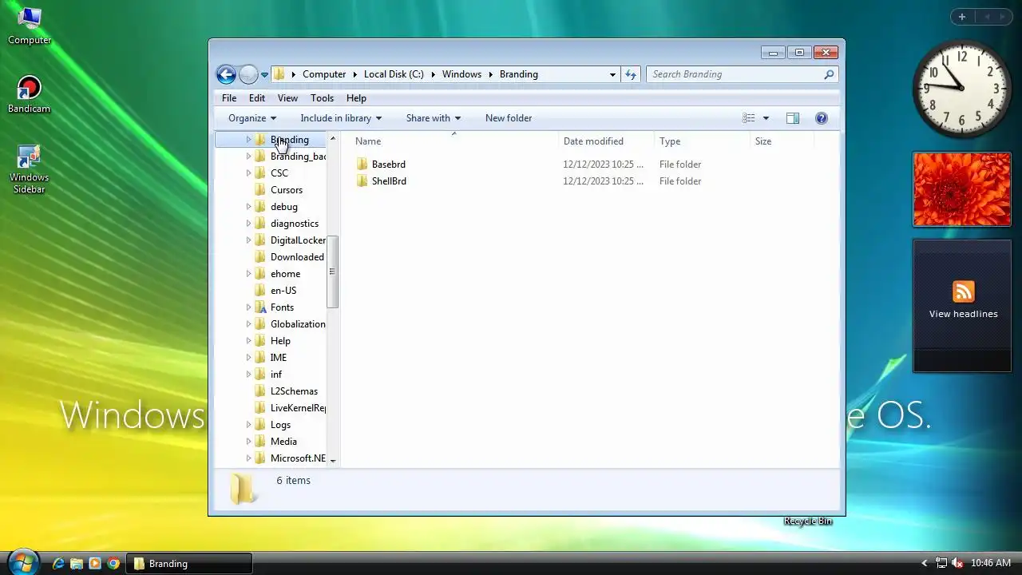Click the Back navigation arrow button

pos(226,74)
